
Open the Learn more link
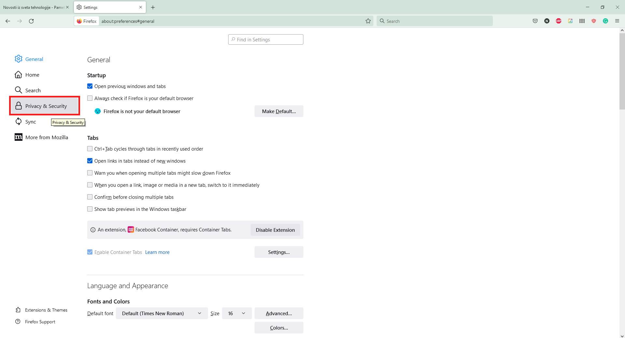(x=157, y=252)
